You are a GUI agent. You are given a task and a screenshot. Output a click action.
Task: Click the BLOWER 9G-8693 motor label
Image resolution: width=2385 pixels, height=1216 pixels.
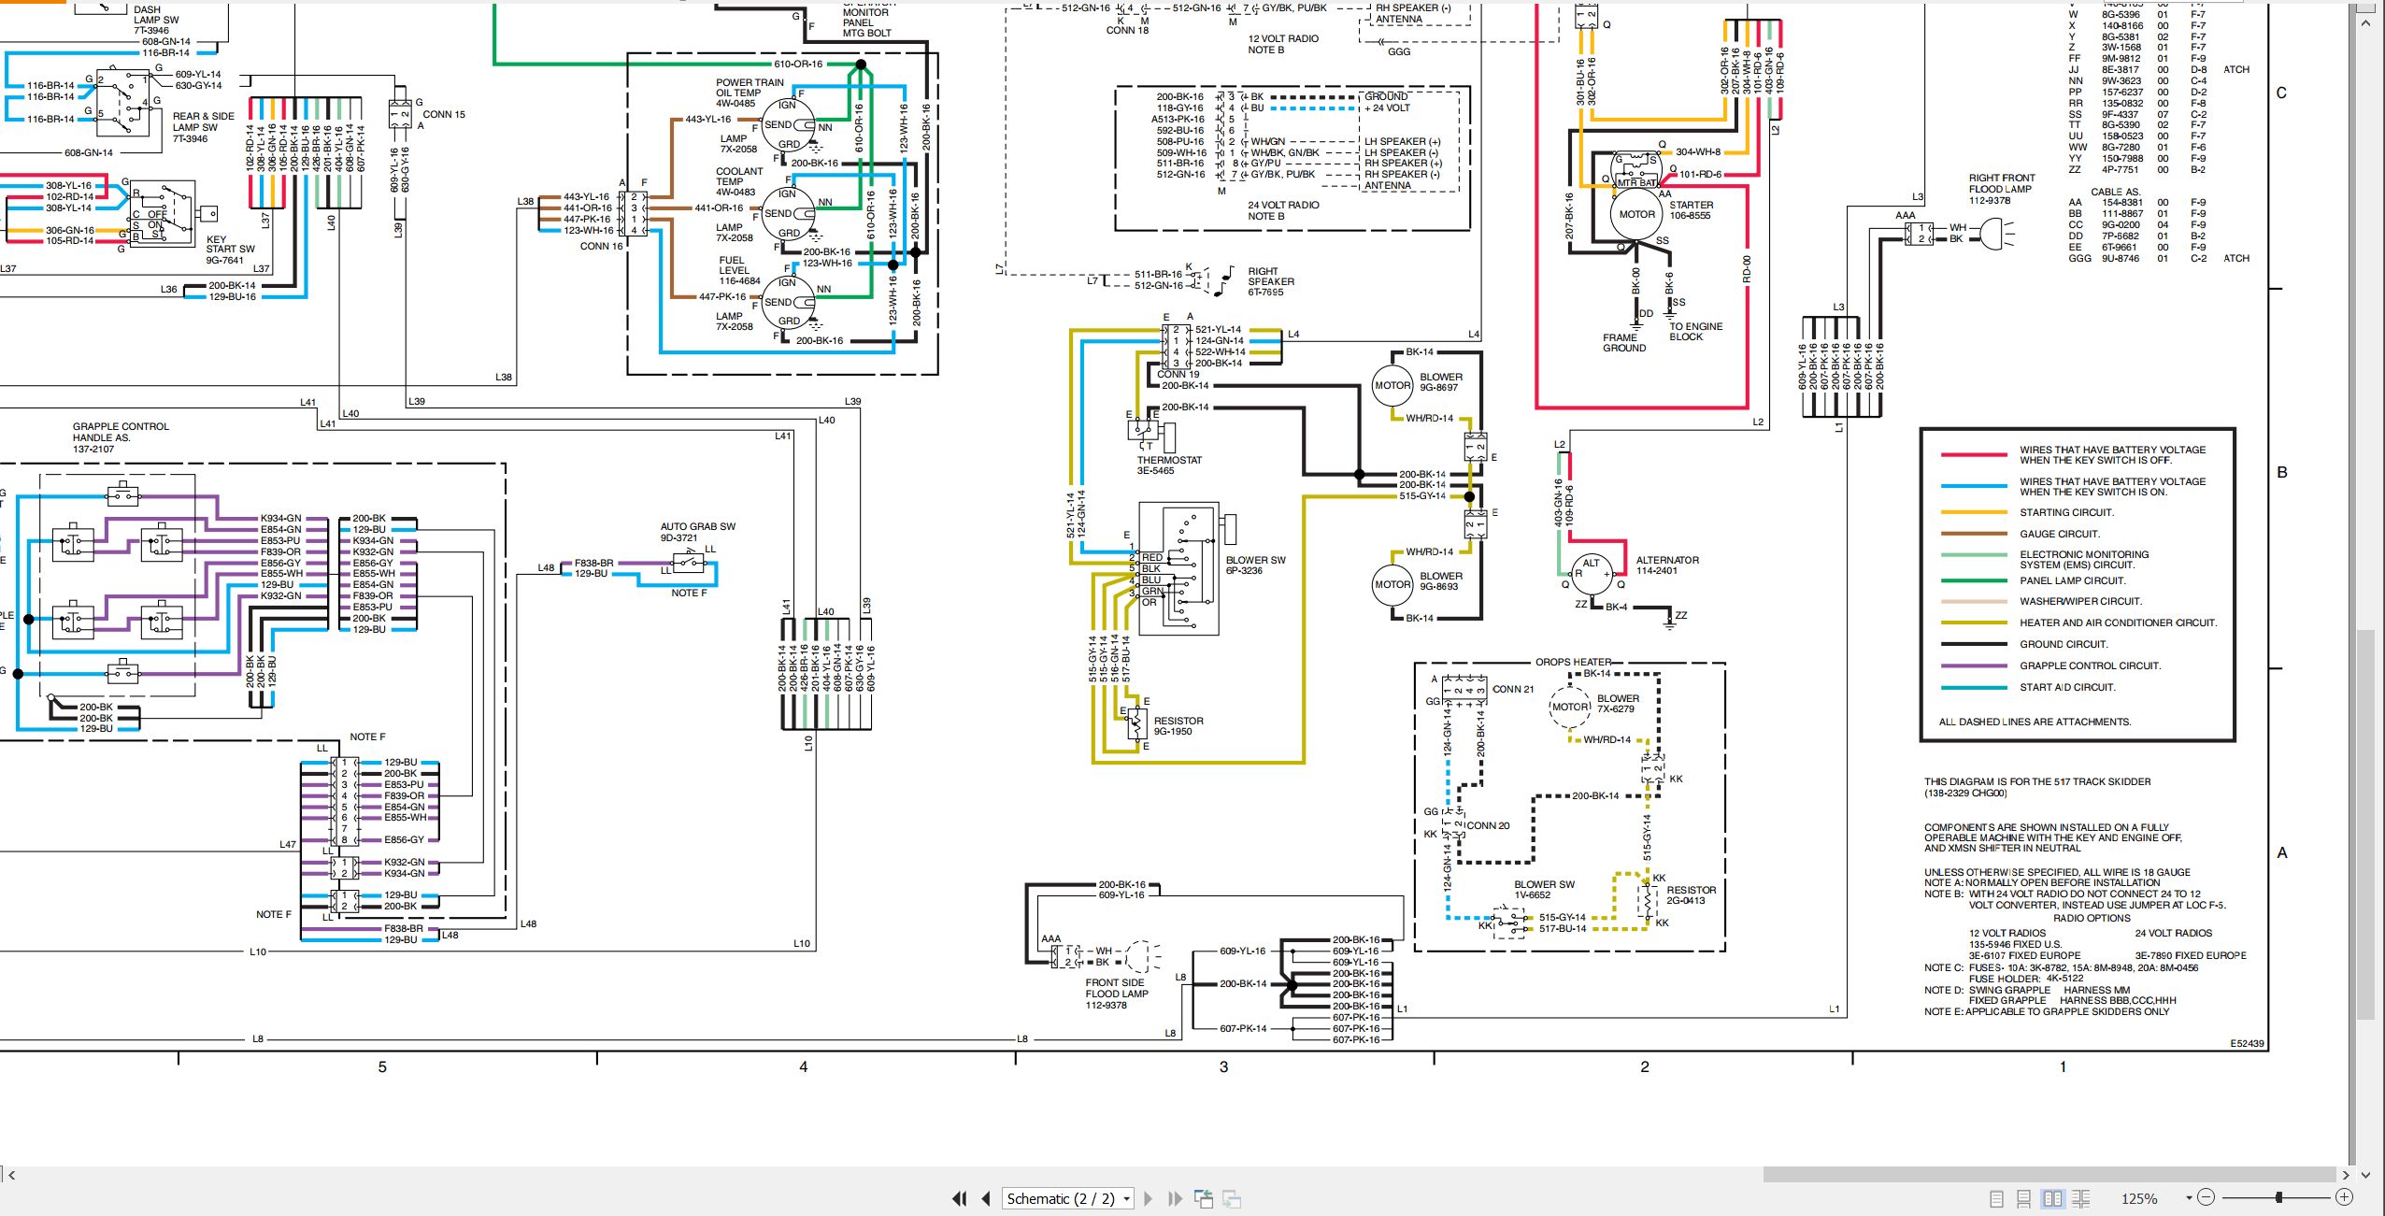pos(1441,581)
